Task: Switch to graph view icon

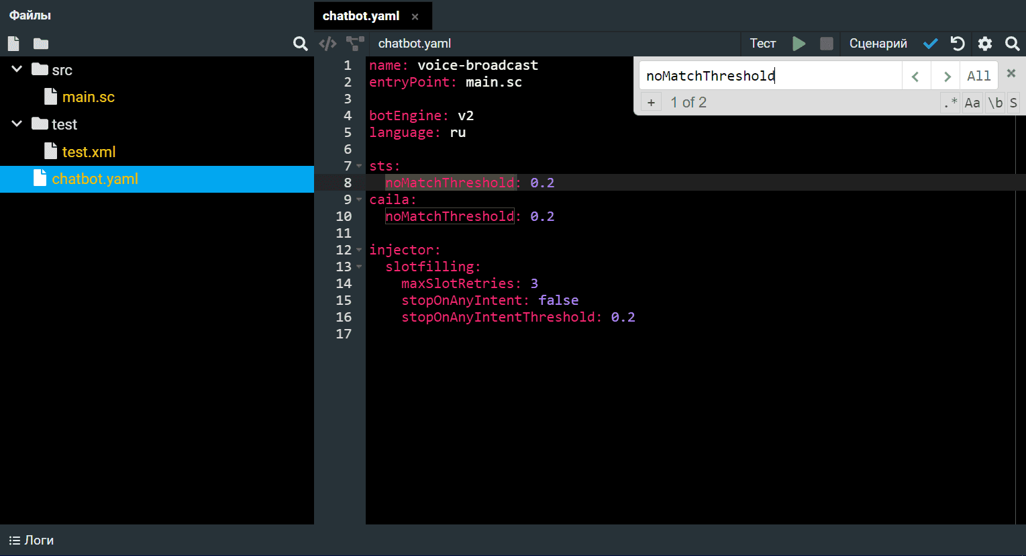Action: [x=355, y=44]
